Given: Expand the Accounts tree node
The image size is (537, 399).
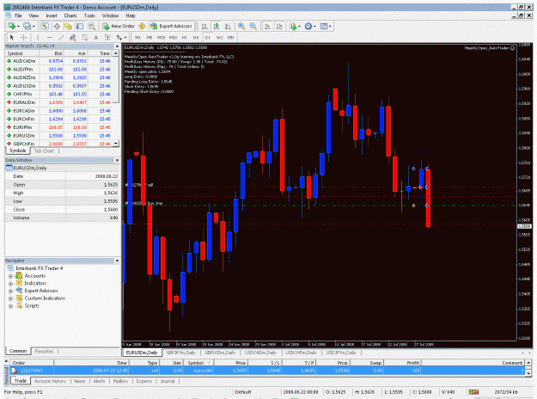Looking at the screenshot, I should 10,276.
